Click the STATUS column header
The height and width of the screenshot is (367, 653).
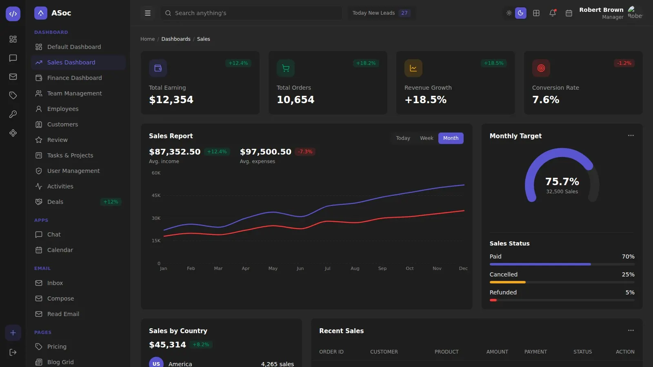click(x=582, y=352)
